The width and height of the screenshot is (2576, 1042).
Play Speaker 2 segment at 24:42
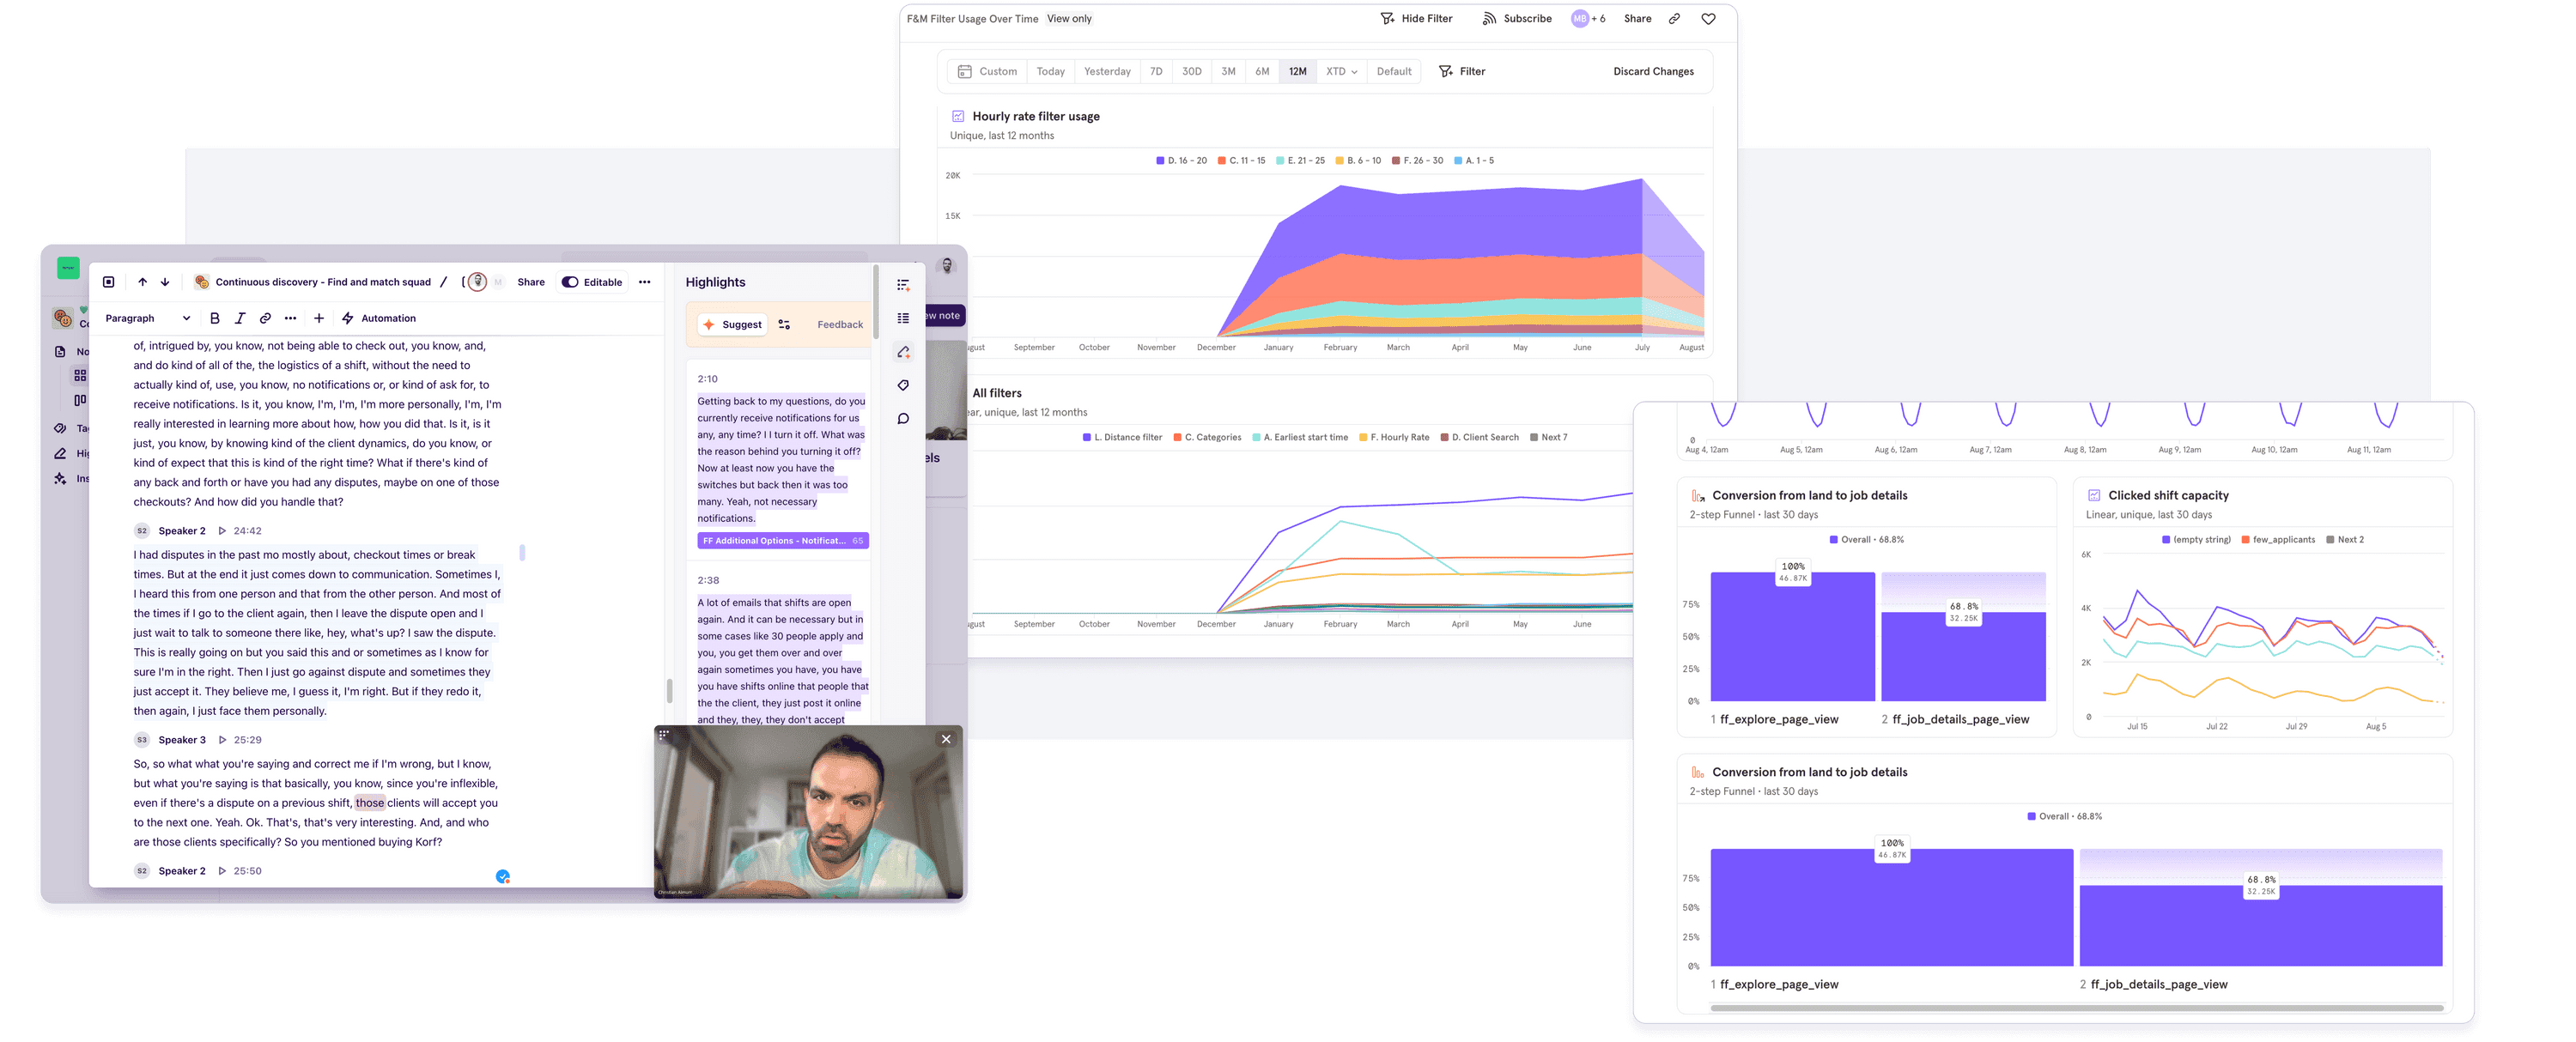coord(222,531)
